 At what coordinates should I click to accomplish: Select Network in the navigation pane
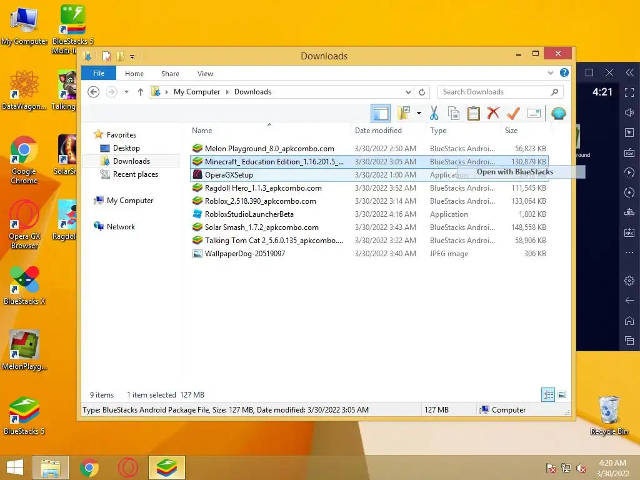[x=121, y=226]
